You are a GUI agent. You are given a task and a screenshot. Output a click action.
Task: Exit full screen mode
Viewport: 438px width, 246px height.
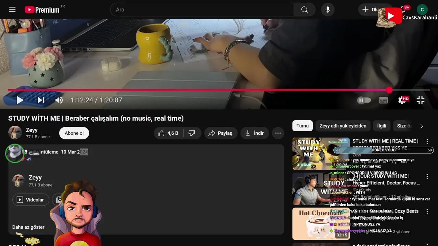[x=421, y=100]
